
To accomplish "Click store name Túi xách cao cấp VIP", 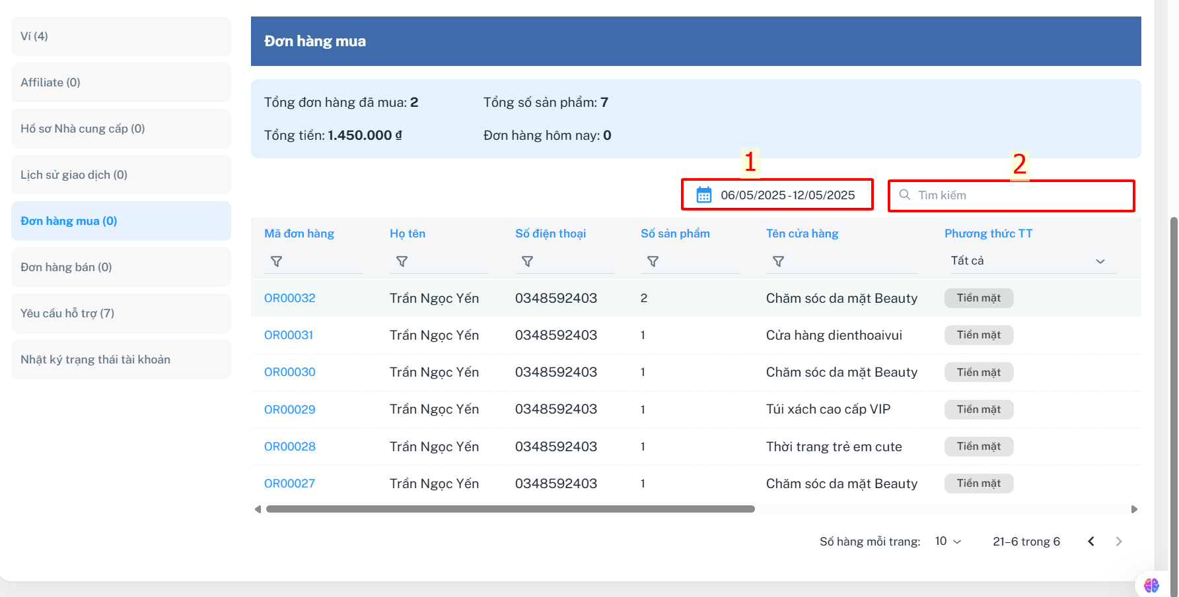I will (828, 410).
